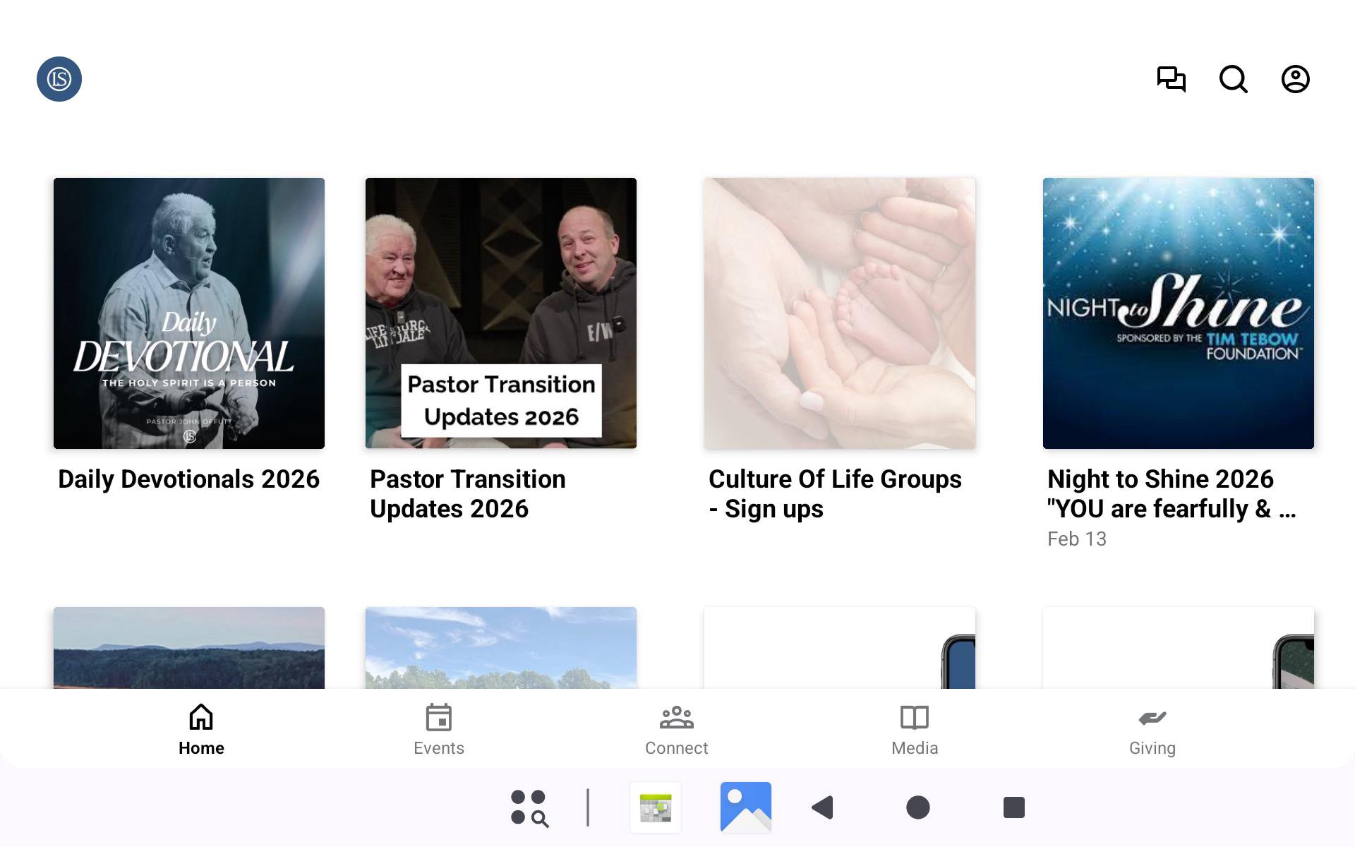Tap the recent apps square button
This screenshot has width=1355, height=847.
(1013, 807)
